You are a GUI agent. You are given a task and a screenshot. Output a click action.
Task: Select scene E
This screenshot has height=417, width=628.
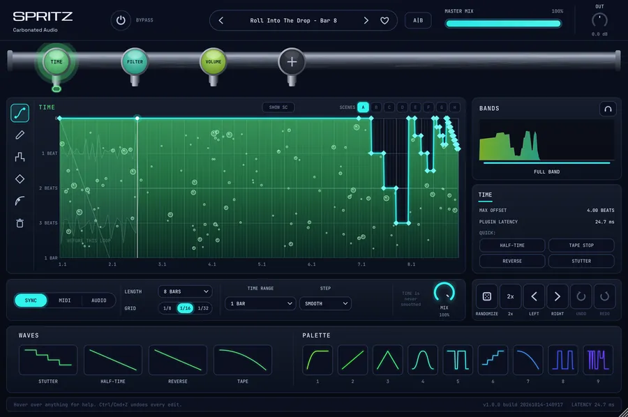415,107
